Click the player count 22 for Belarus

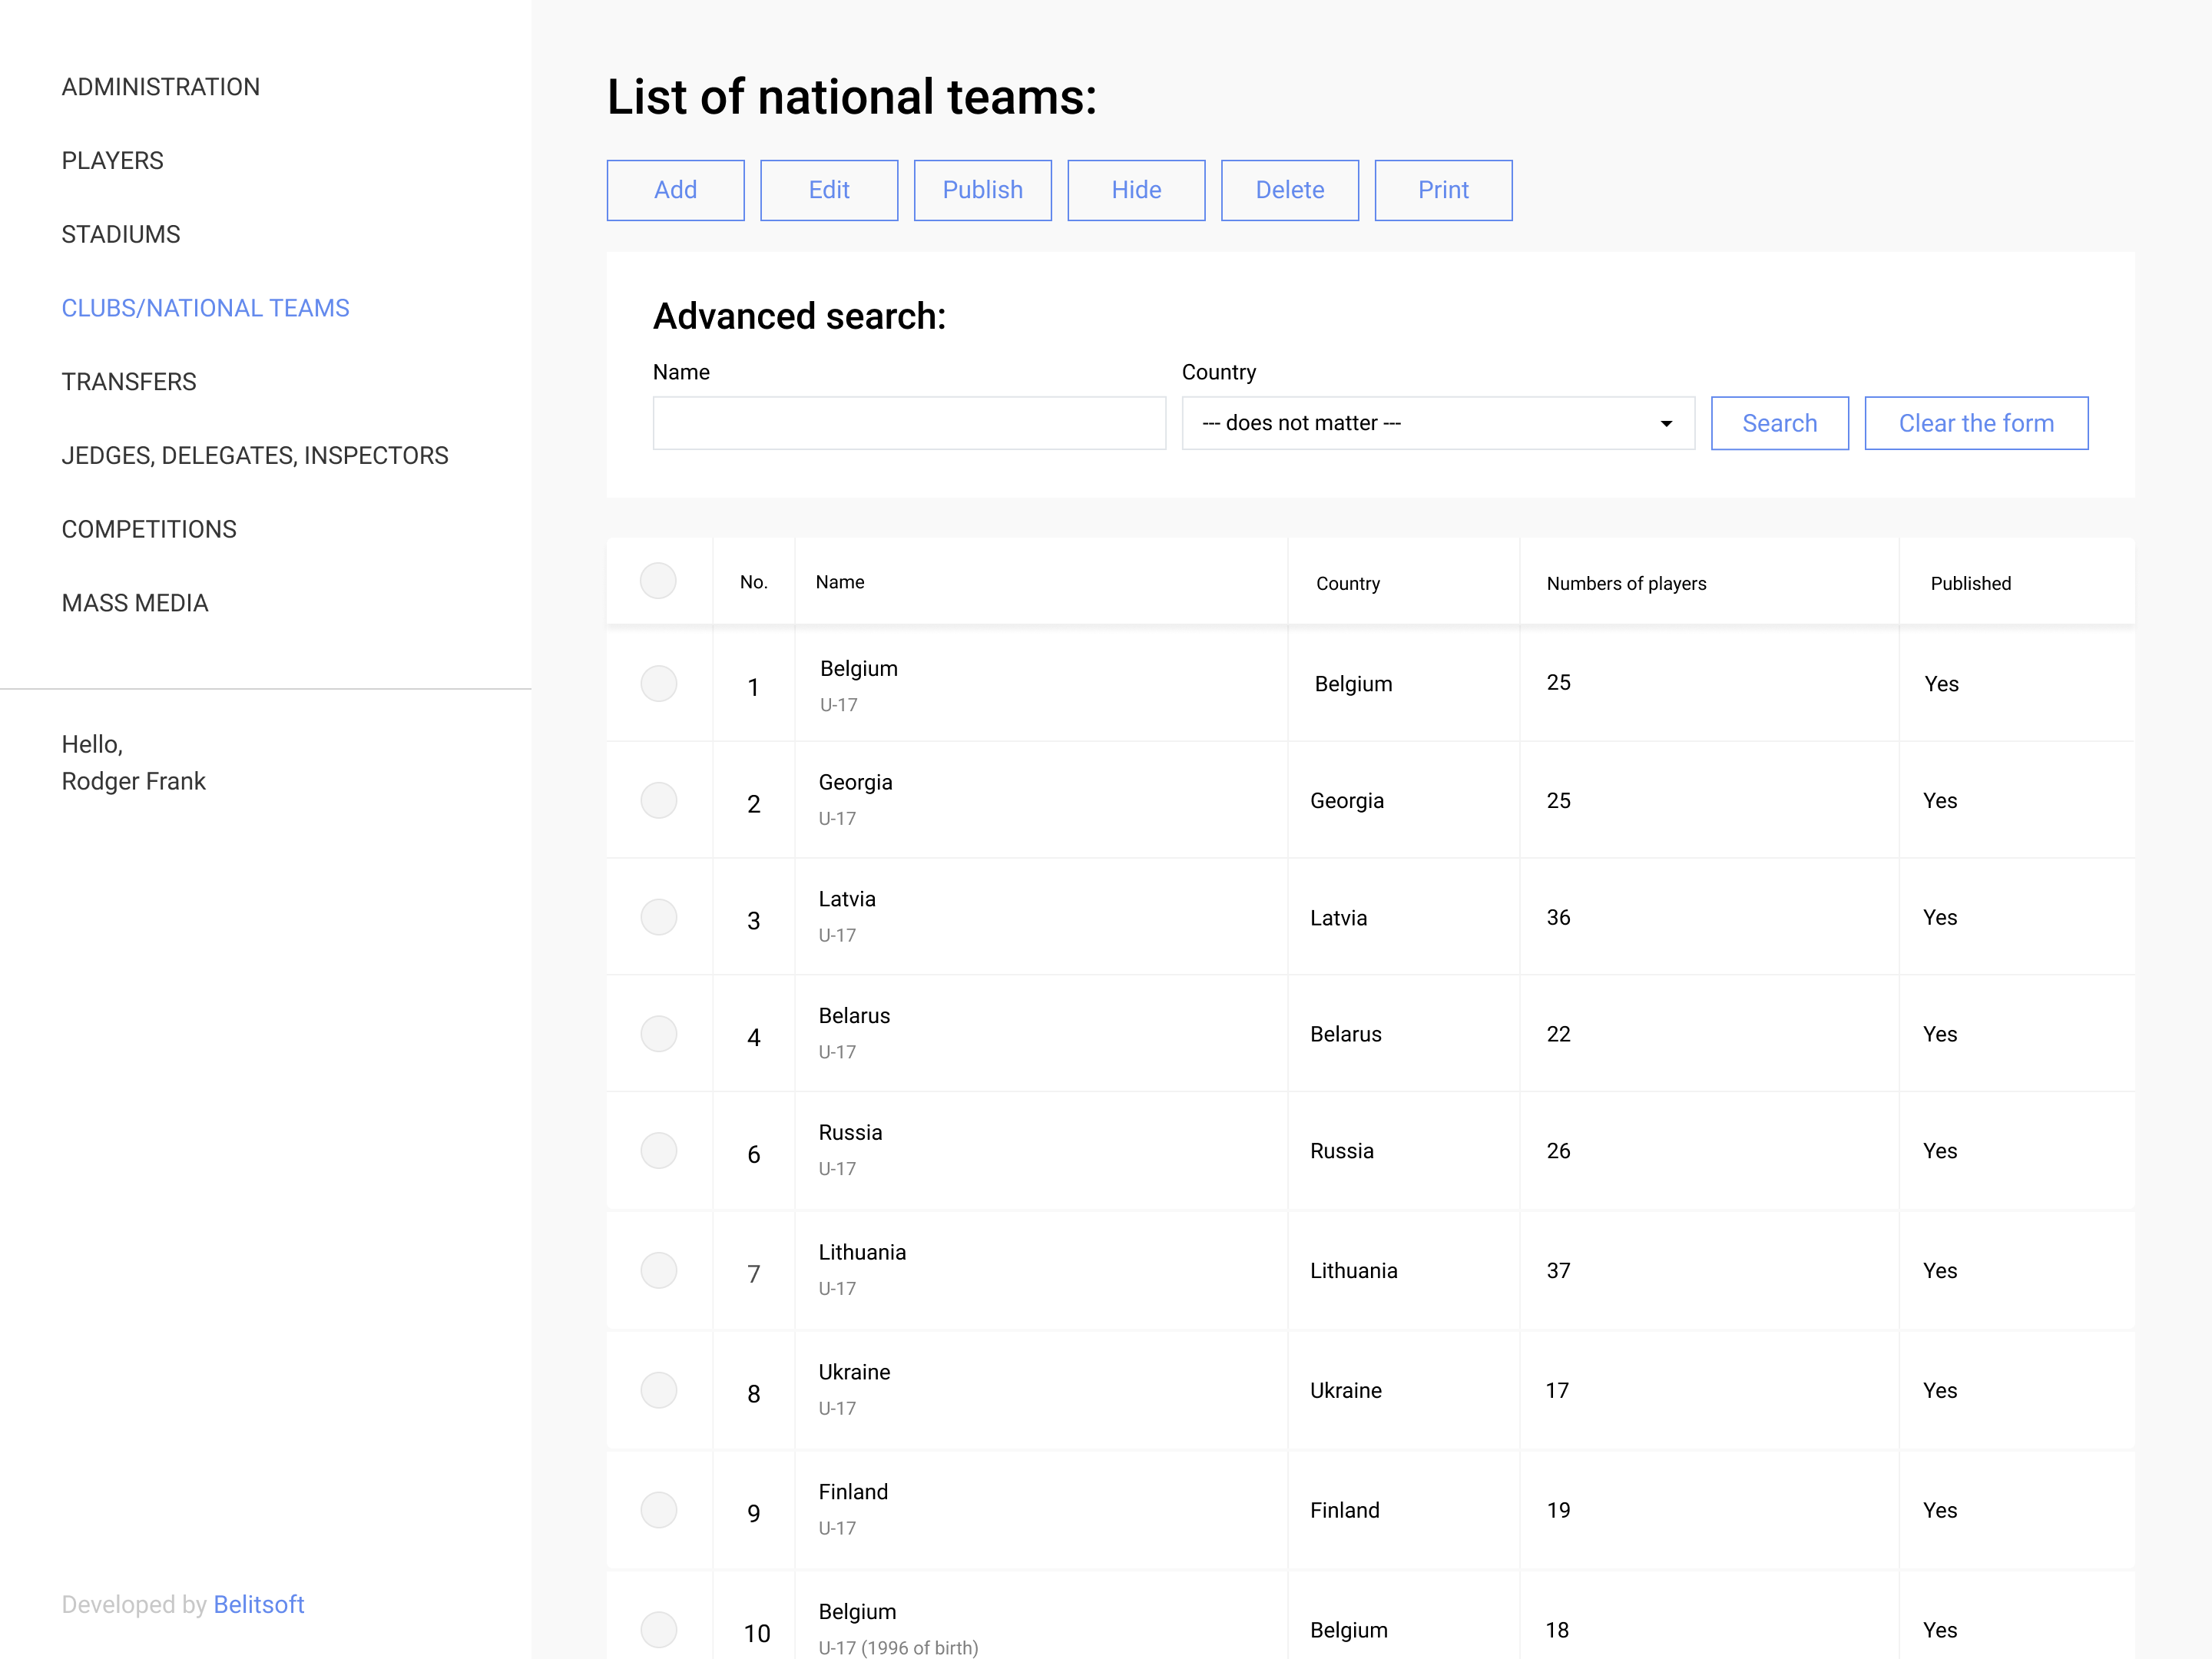point(1559,1034)
